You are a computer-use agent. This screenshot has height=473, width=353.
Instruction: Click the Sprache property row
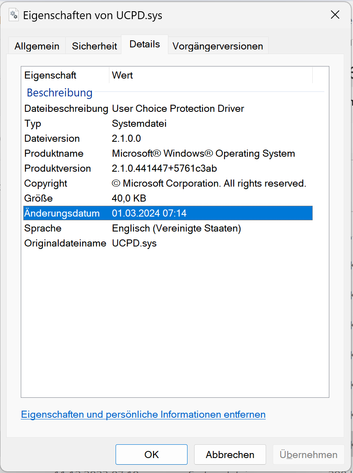click(43, 229)
